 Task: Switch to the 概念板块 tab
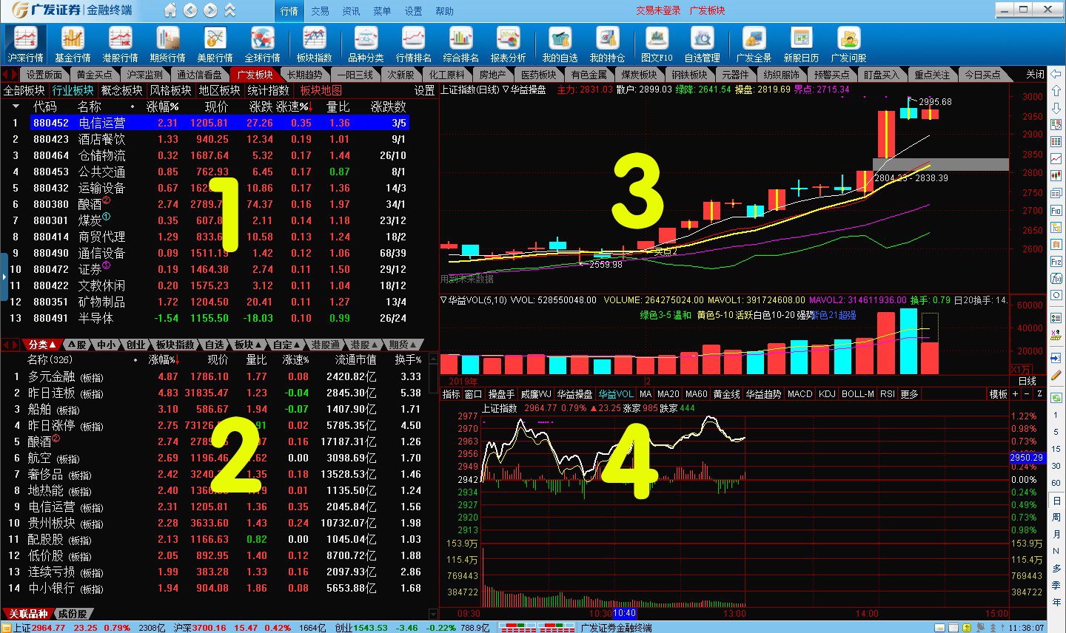121,90
